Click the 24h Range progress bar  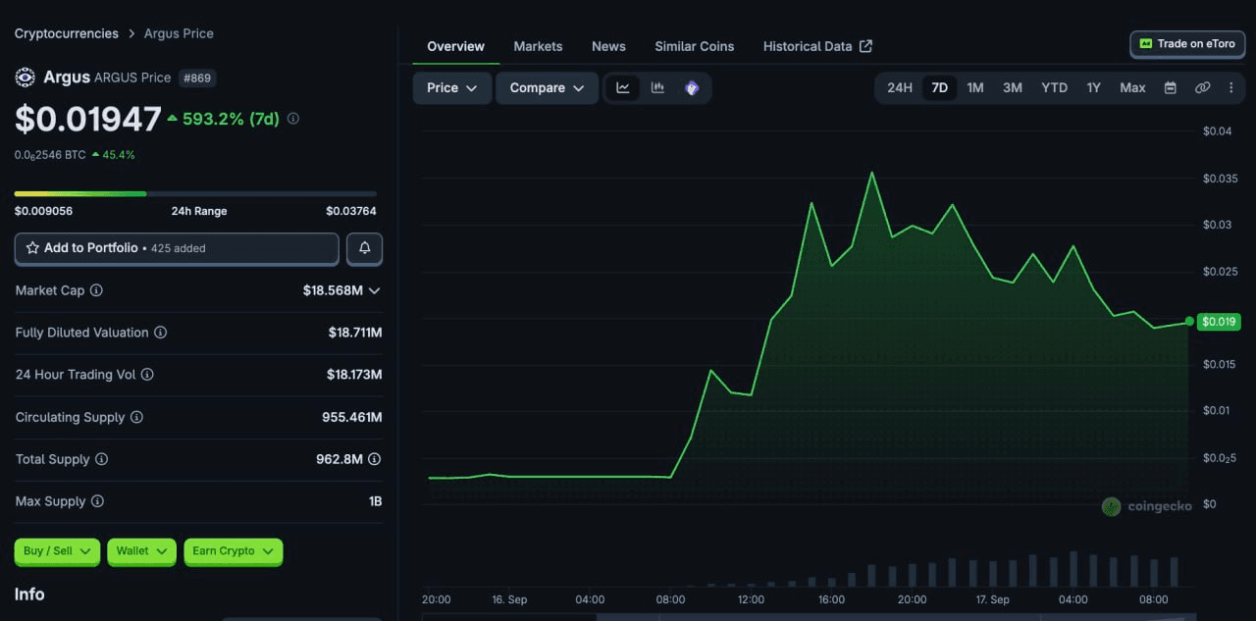195,194
